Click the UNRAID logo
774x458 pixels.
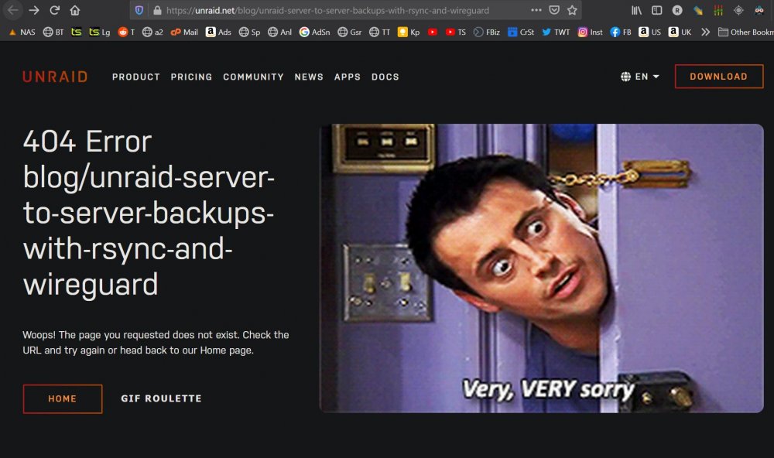(x=55, y=77)
